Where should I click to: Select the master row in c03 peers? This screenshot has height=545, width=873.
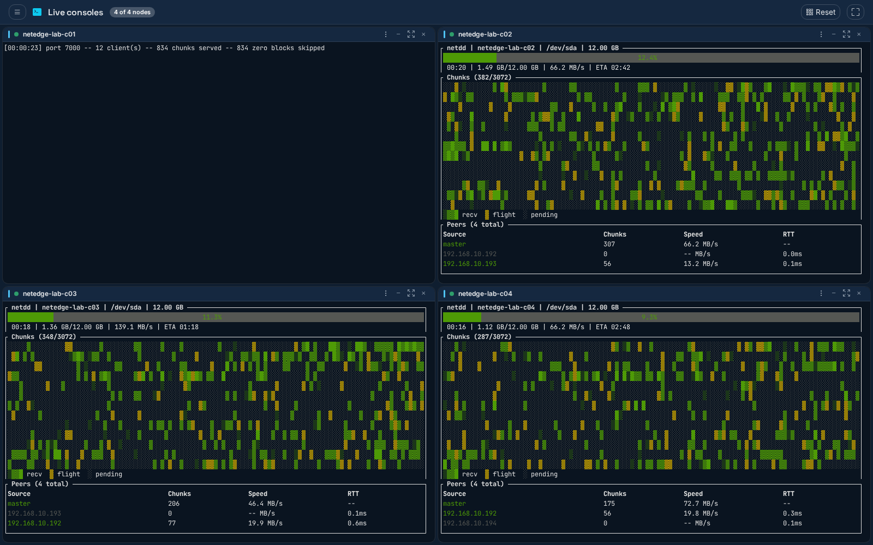pos(216,504)
